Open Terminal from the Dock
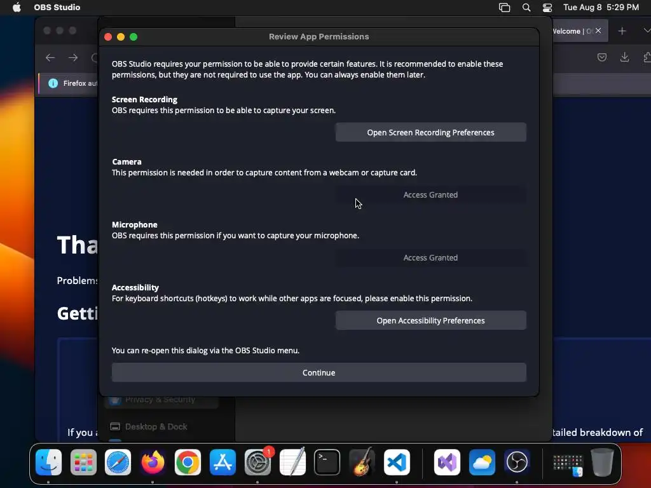 tap(327, 462)
